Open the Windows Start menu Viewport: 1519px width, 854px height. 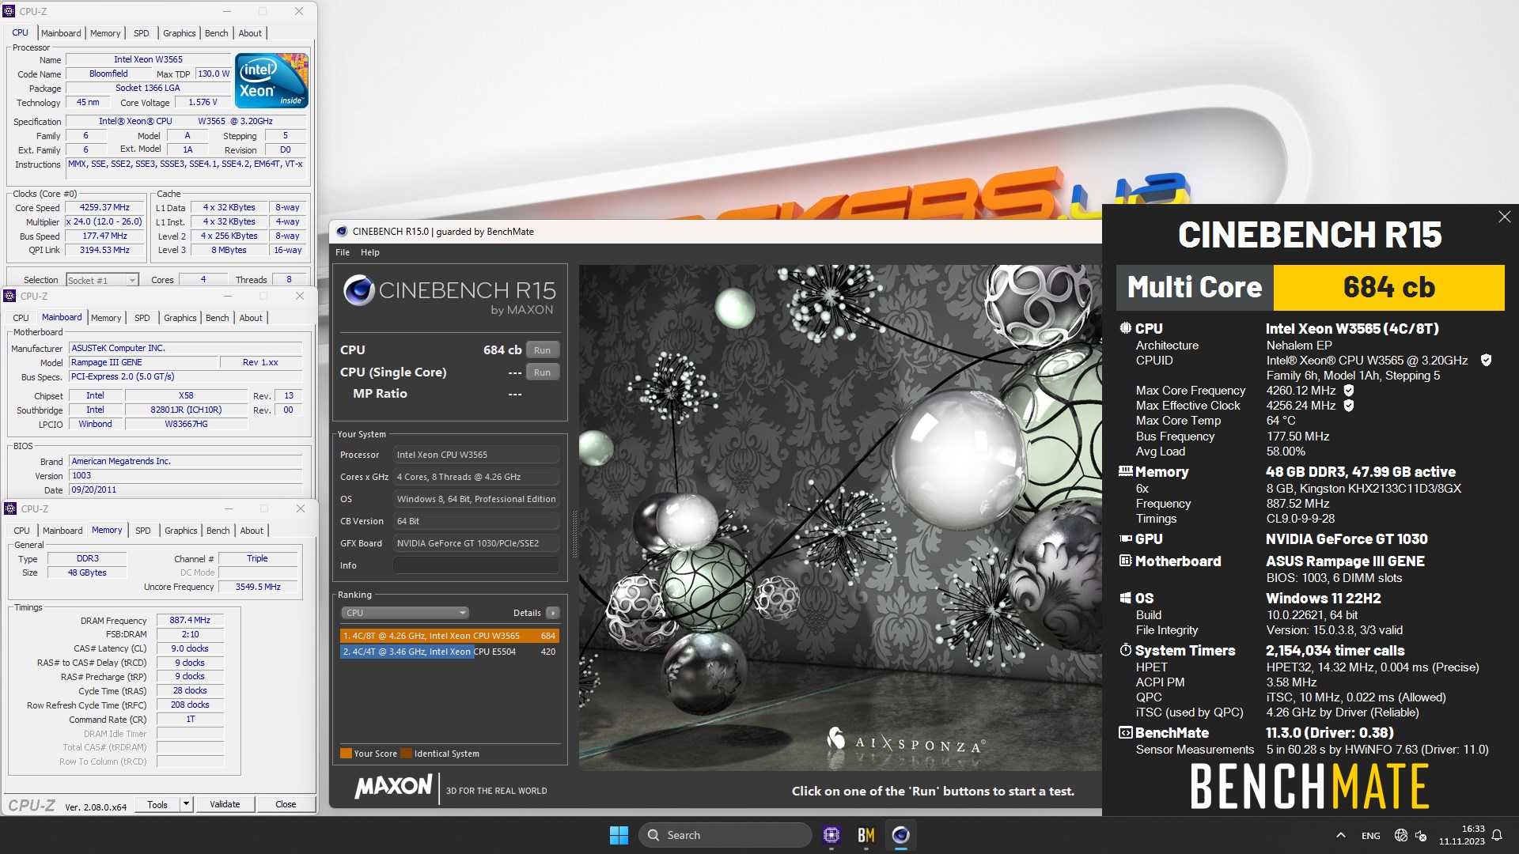tap(619, 835)
